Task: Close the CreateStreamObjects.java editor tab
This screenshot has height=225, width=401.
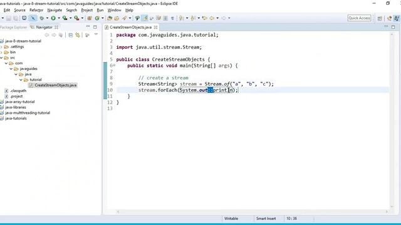Action: pos(156,27)
